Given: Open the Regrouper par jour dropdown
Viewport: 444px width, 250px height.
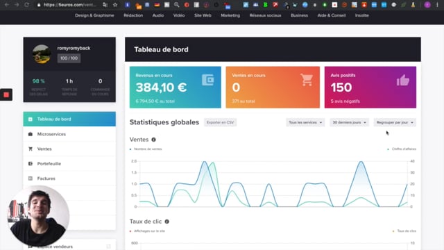Looking at the screenshot, I should tap(395, 122).
